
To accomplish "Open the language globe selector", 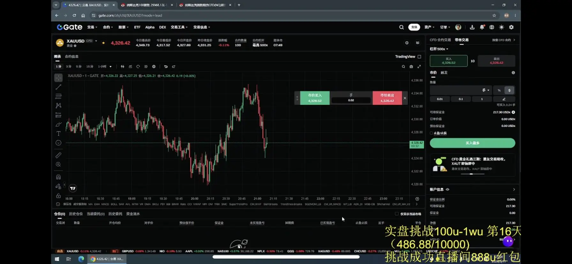I will point(492,27).
